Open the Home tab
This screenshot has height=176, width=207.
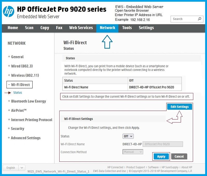[13, 28]
